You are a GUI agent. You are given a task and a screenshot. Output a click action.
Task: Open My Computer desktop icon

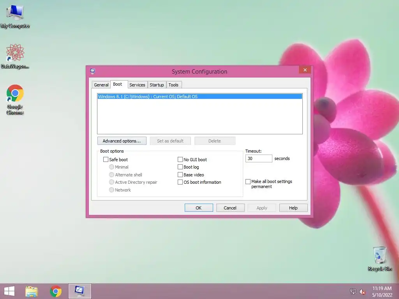tap(15, 16)
